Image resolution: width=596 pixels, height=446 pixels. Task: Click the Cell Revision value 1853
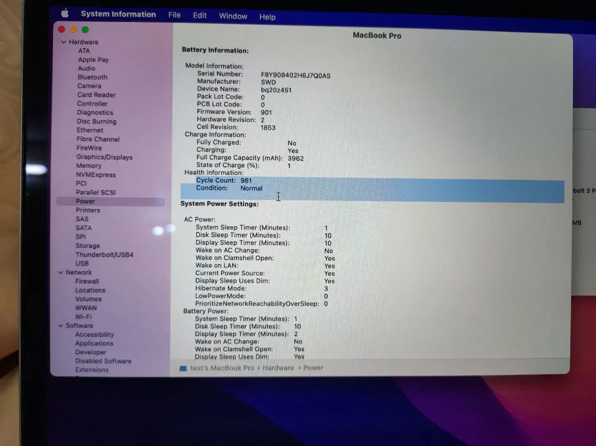268,128
